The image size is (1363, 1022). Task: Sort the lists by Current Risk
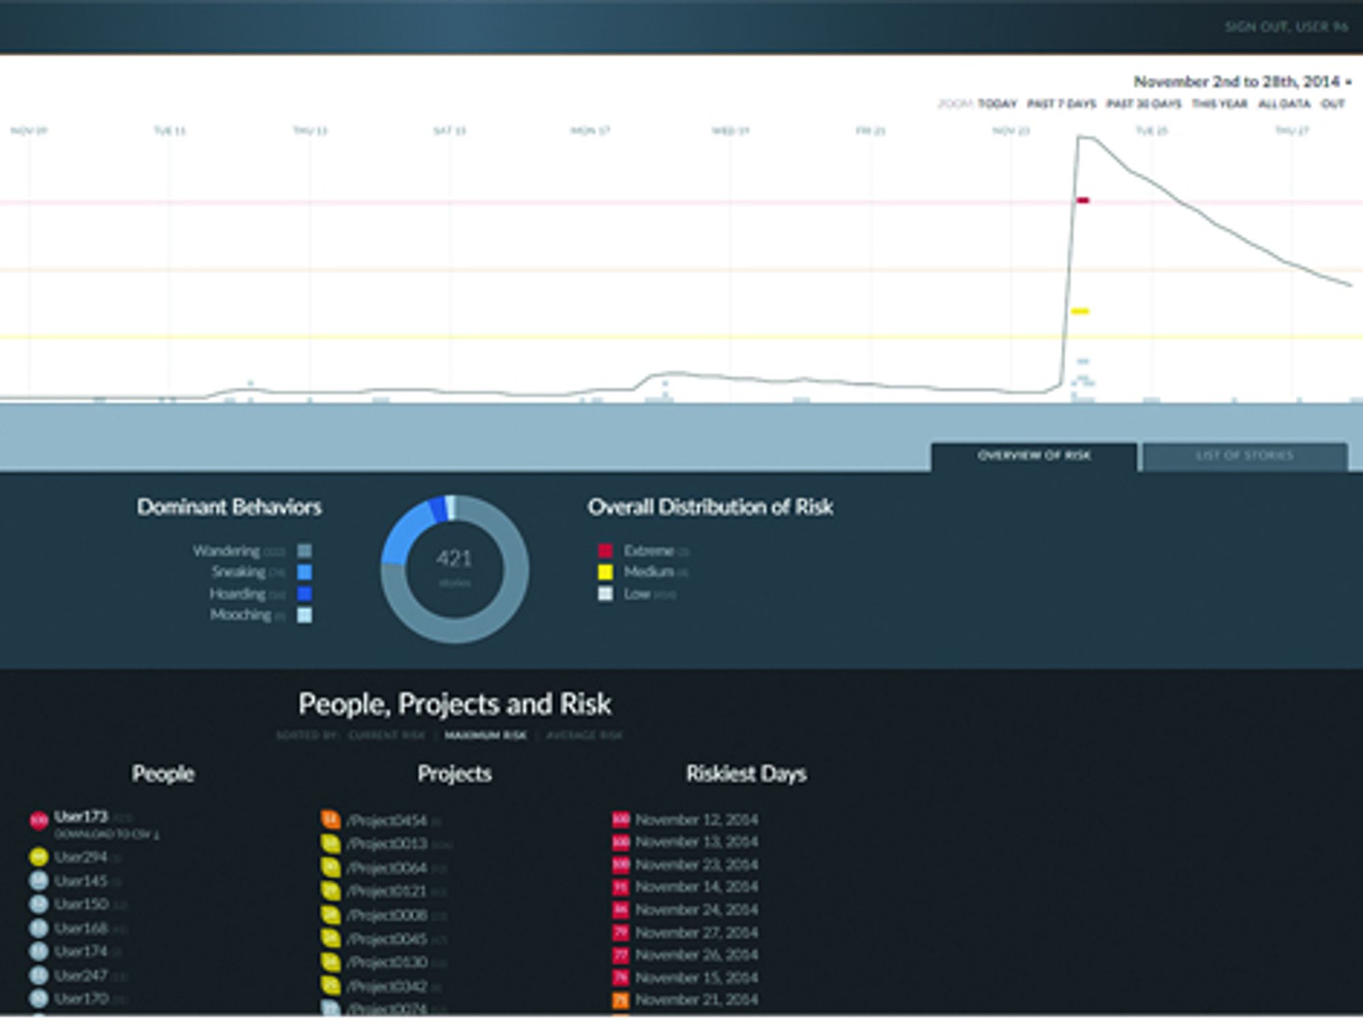(x=386, y=735)
